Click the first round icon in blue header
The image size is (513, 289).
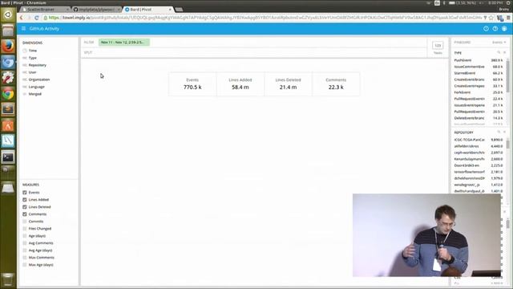point(486,29)
